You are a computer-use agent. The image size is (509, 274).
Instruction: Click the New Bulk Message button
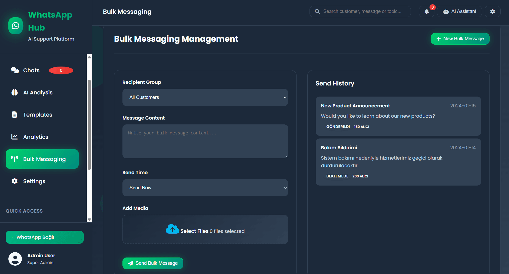coord(460,39)
